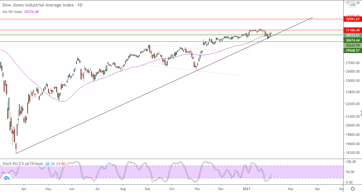
Task: Click the 50.00 Stoch RSI scale label
Action: point(350,172)
